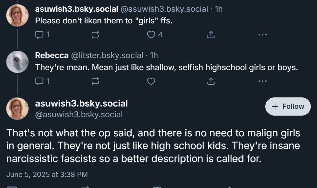Open the @litster.bsky.social handle link
Screen dimensions: 317x188
(107, 56)
